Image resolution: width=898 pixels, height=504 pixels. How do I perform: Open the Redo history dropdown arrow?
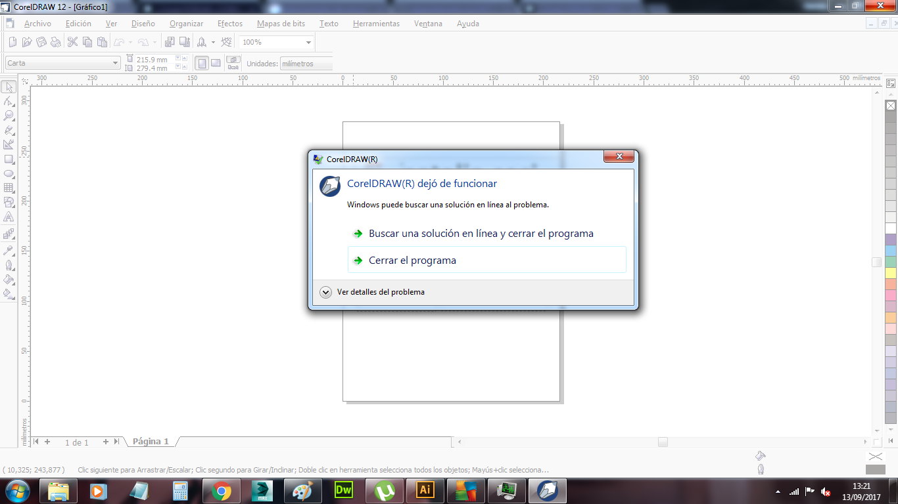tap(154, 42)
